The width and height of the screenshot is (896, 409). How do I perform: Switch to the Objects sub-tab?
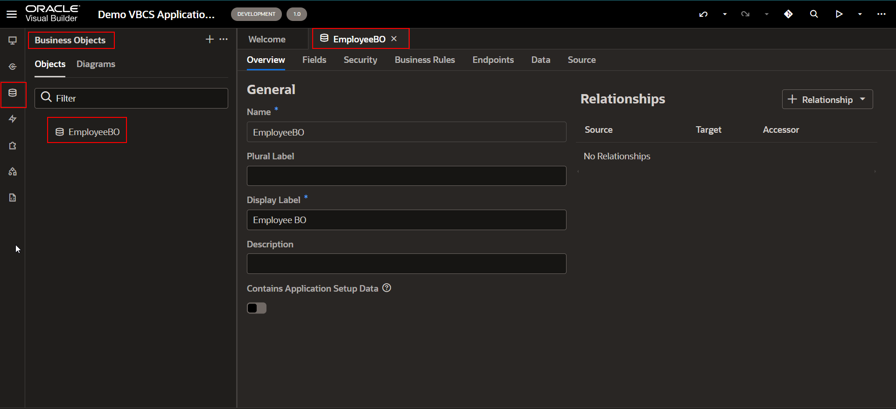pos(50,64)
